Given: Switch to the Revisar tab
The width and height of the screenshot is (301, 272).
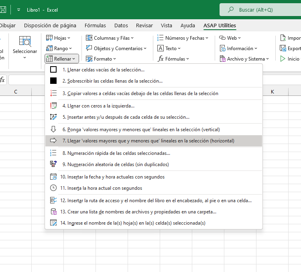Looking at the screenshot, I should [144, 25].
